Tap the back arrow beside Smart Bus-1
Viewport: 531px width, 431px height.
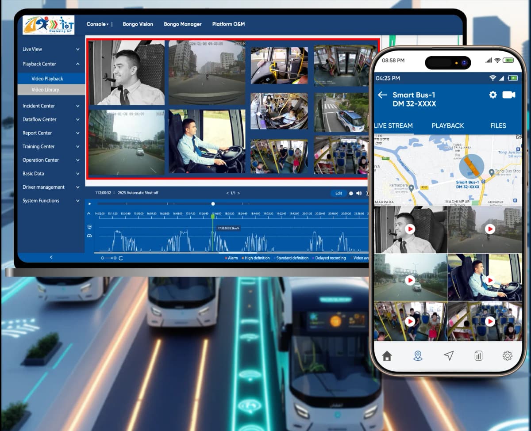click(x=382, y=95)
